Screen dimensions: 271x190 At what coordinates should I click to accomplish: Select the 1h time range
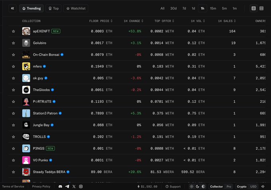(x=202, y=8)
